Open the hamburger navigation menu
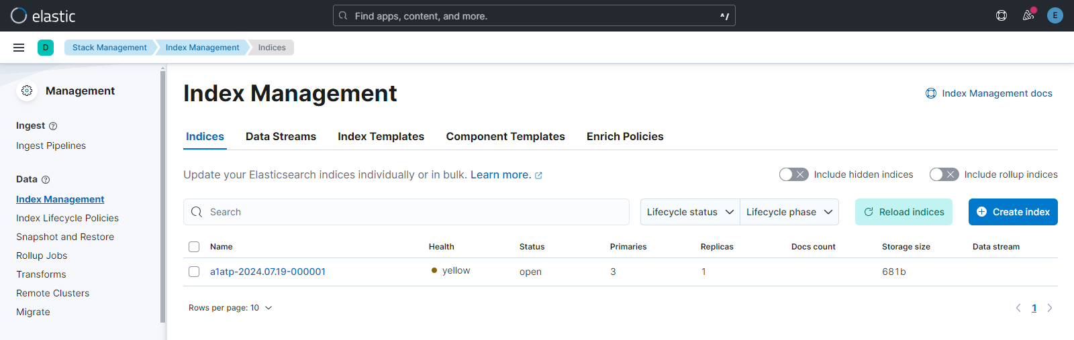Viewport: 1074px width, 340px height. (19, 48)
